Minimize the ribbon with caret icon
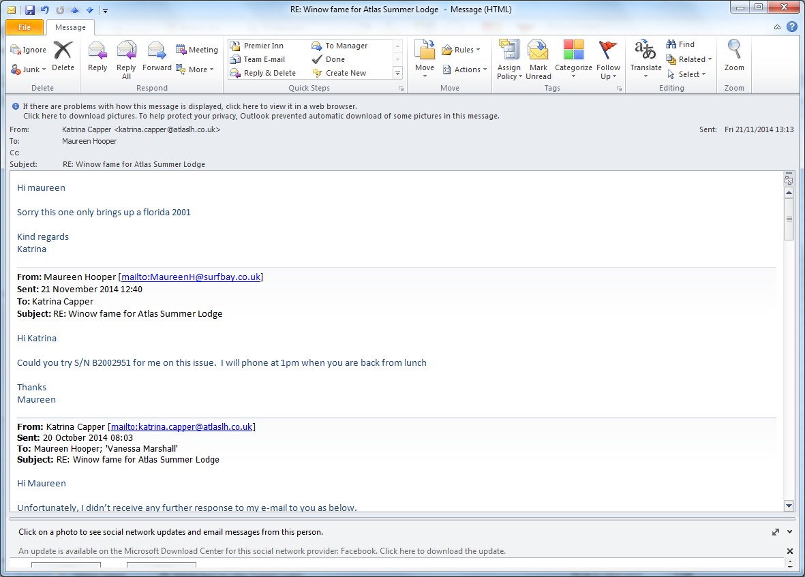805x577 pixels. [x=777, y=27]
